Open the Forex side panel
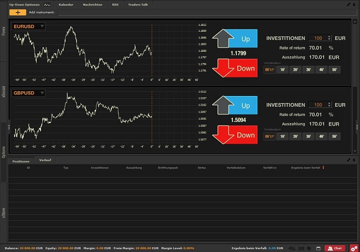The height and width of the screenshot is (252, 360). click(x=3, y=31)
